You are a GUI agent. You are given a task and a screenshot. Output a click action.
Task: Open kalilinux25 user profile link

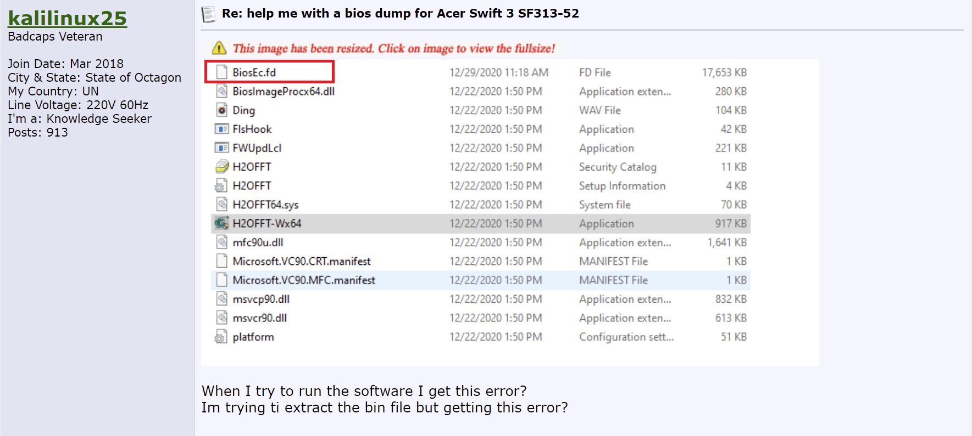point(67,19)
